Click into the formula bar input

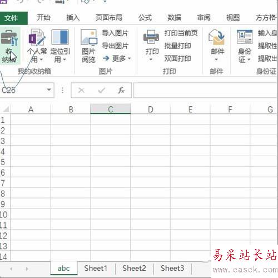pos(205,90)
